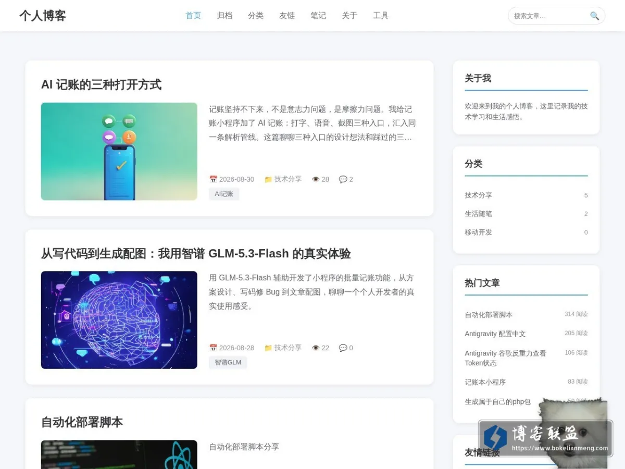Open the 自动化部署脚本 article heading
The height and width of the screenshot is (469, 625).
(82, 422)
